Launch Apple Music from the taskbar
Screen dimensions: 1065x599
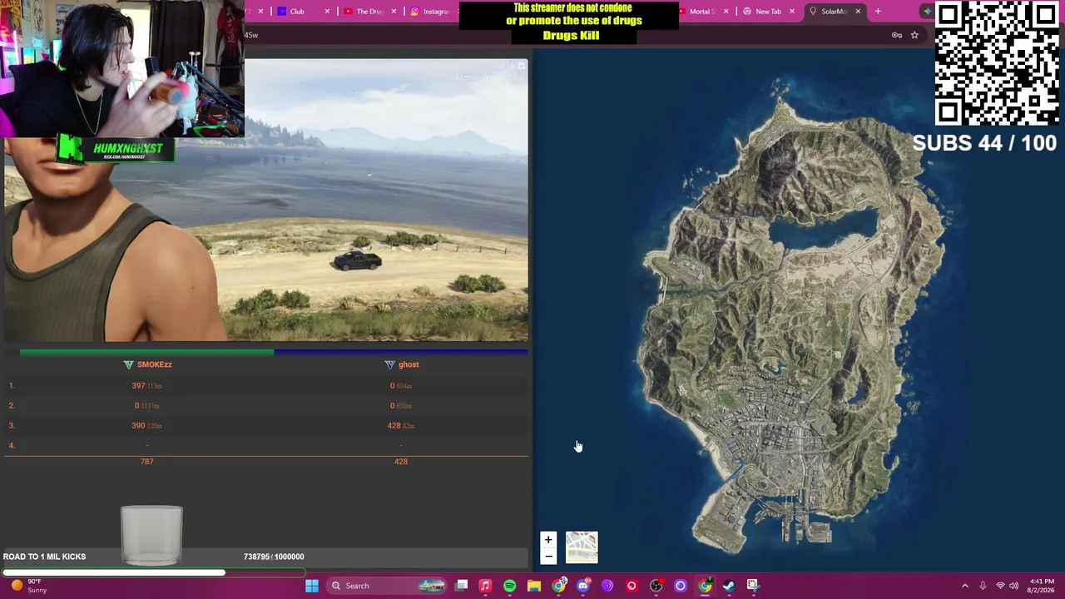coord(485,586)
